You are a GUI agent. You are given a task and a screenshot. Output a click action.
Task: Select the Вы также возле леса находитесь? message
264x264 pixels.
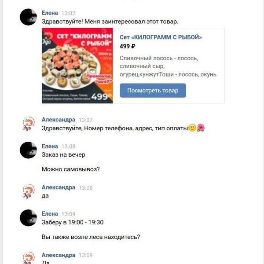(91, 237)
